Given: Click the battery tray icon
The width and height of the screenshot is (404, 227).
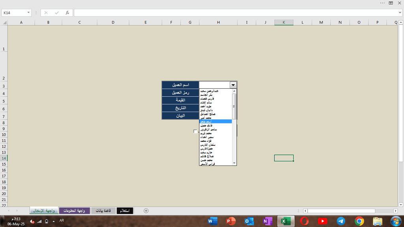Looking at the screenshot, I should [x=47, y=221].
